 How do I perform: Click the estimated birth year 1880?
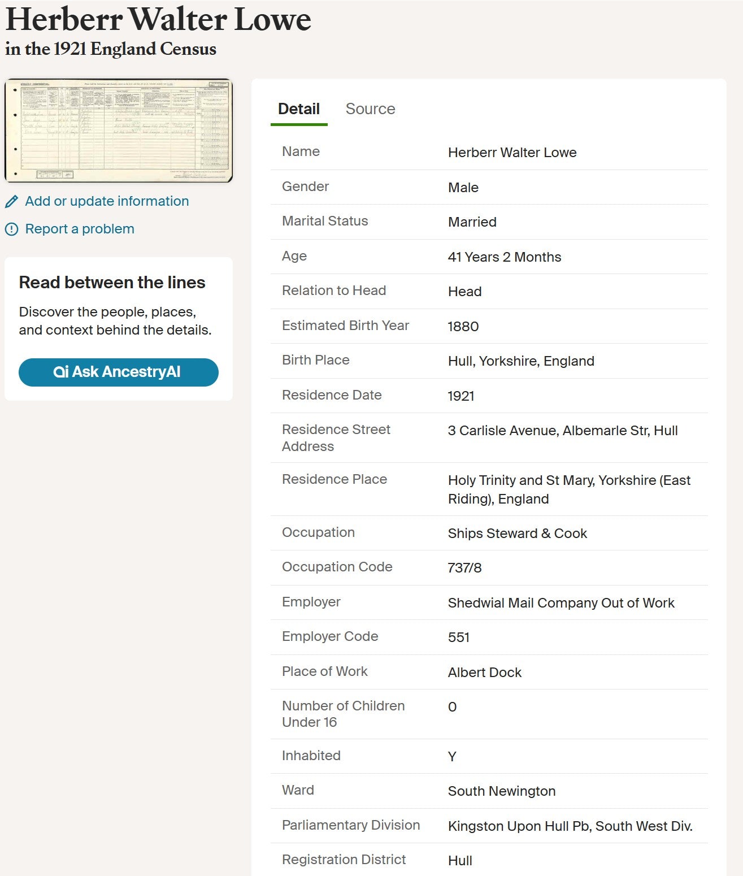pyautogui.click(x=463, y=327)
